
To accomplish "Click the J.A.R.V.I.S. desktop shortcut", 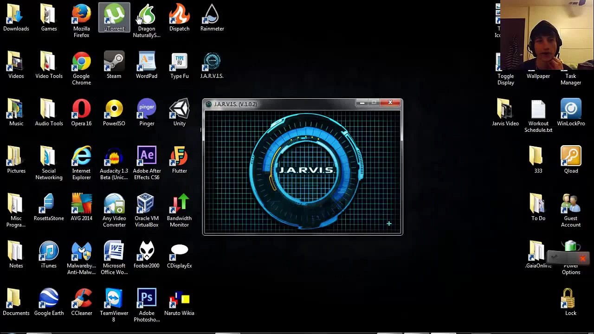I will tap(212, 65).
